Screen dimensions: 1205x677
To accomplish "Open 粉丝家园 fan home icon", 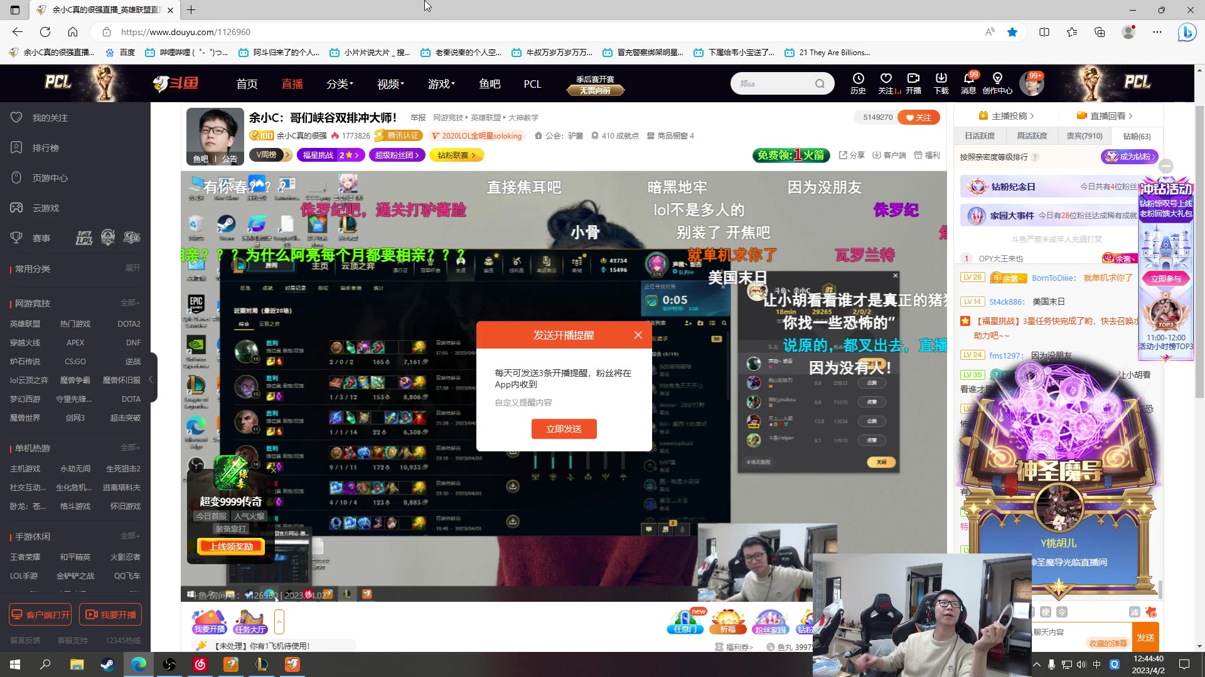I will 770,621.
